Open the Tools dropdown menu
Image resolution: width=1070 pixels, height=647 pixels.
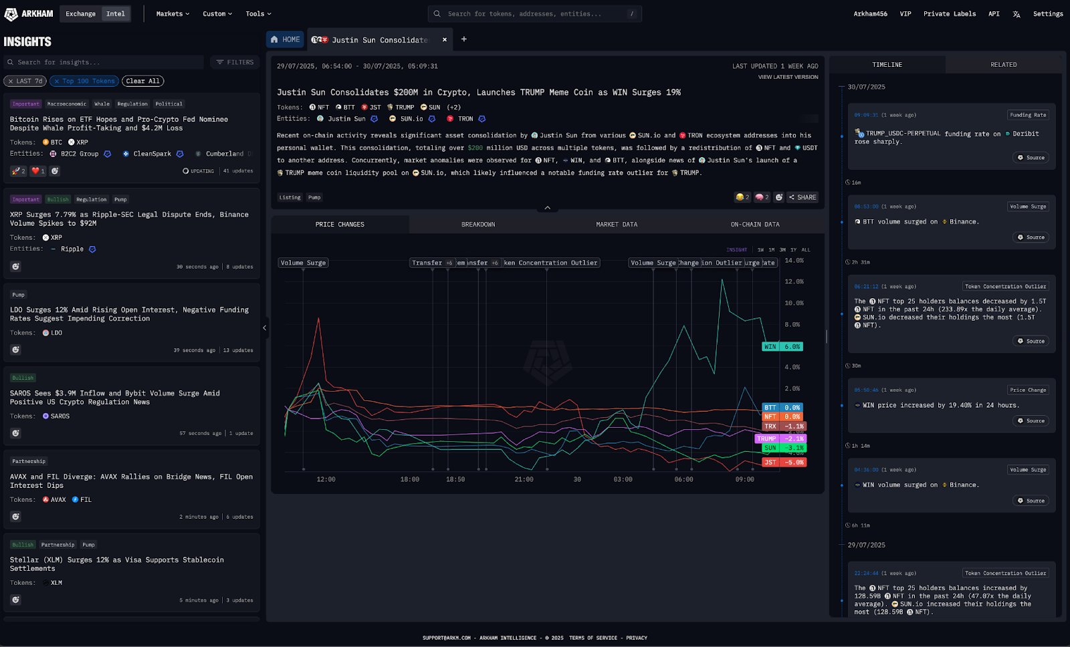click(x=258, y=14)
